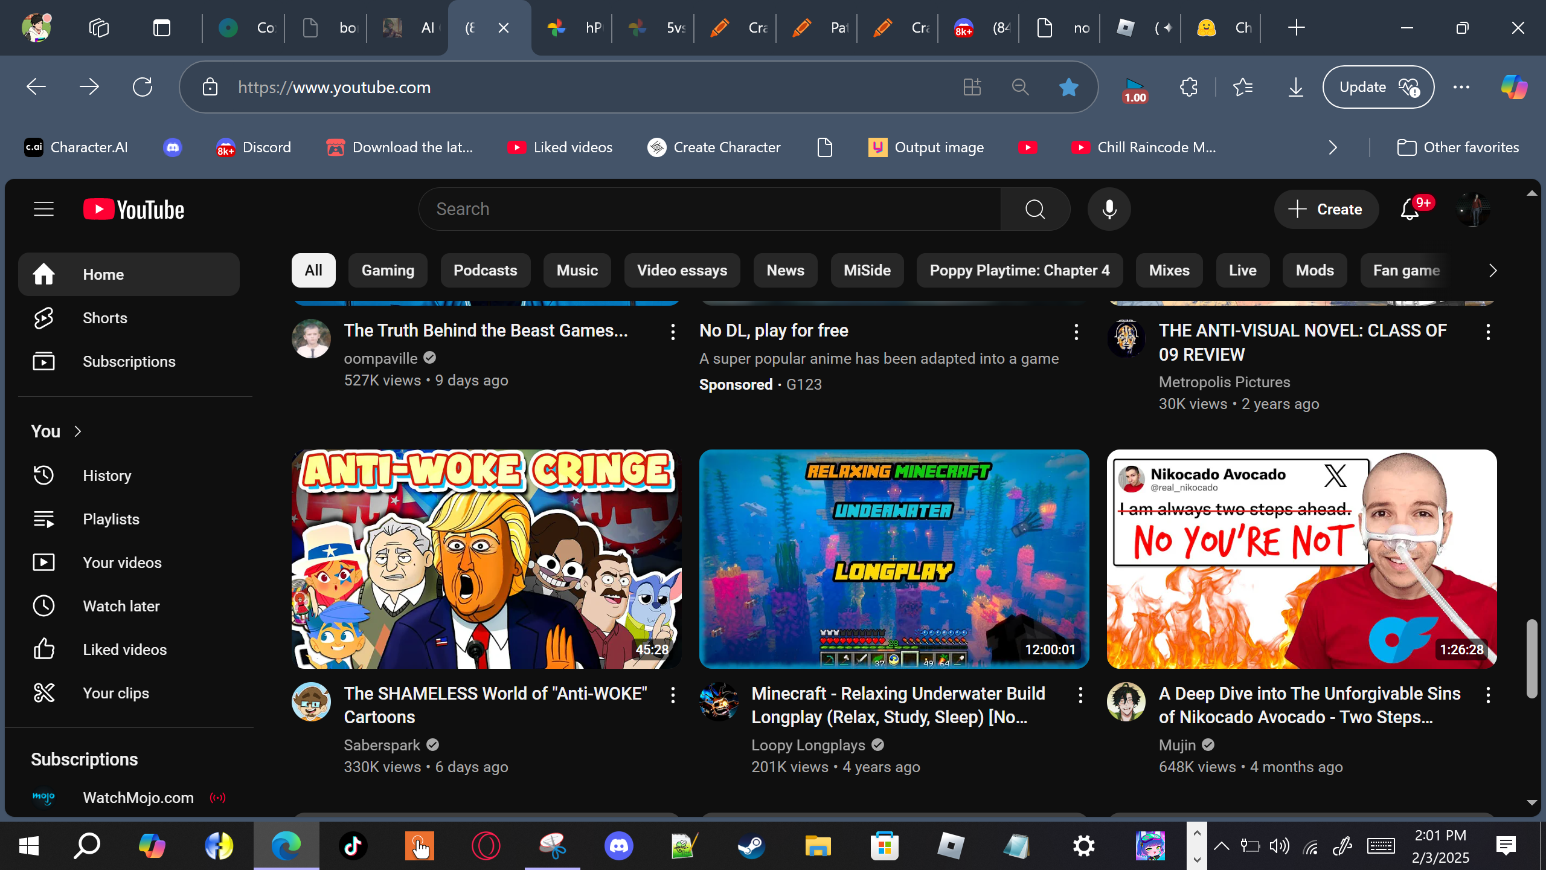Viewport: 1546px width, 870px height.
Task: Open Your videos in the sidebar
Action: [129, 562]
